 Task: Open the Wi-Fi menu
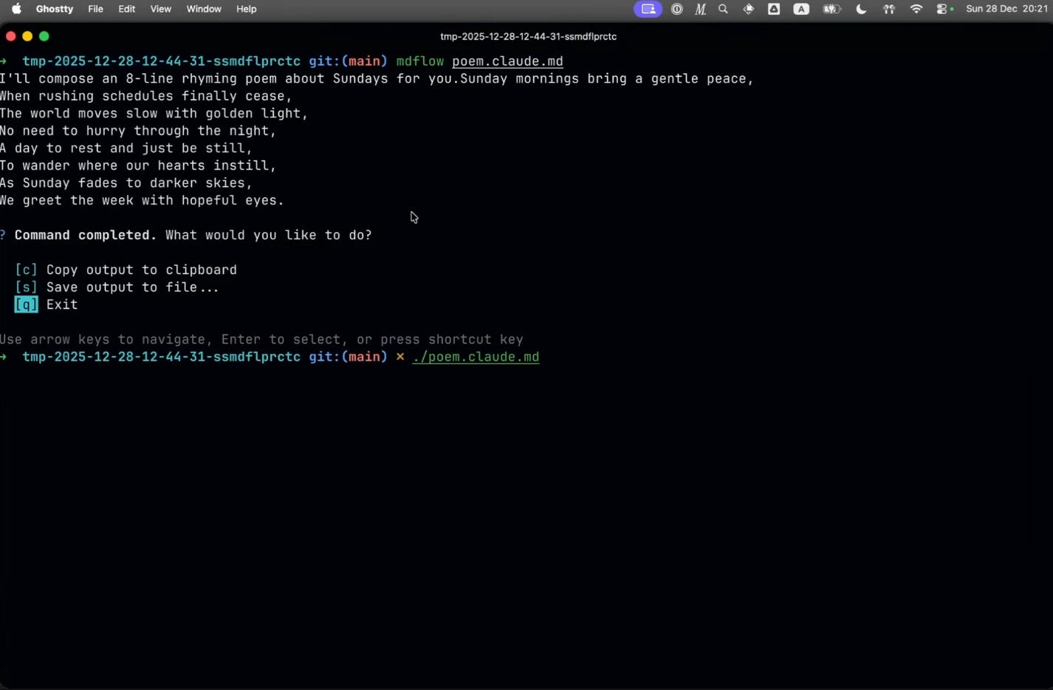[x=916, y=9]
